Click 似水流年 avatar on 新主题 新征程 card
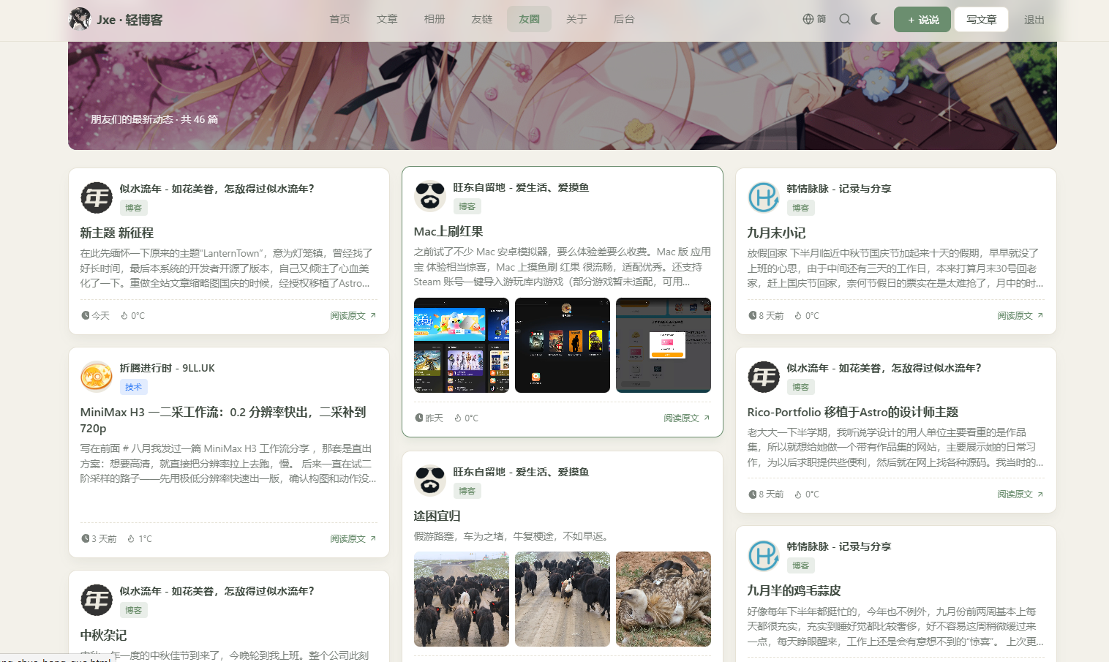1109x662 pixels. click(97, 198)
